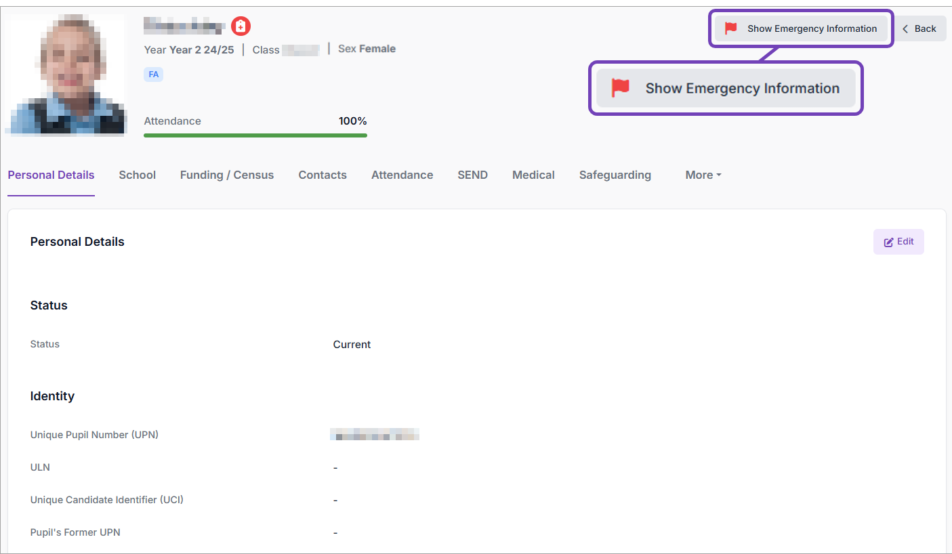Open the Medical tab

533,175
